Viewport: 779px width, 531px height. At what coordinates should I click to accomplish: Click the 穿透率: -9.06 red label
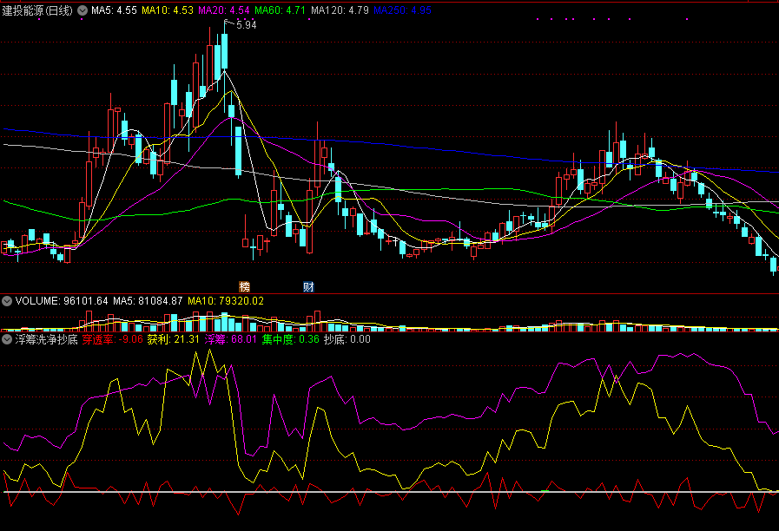113,339
